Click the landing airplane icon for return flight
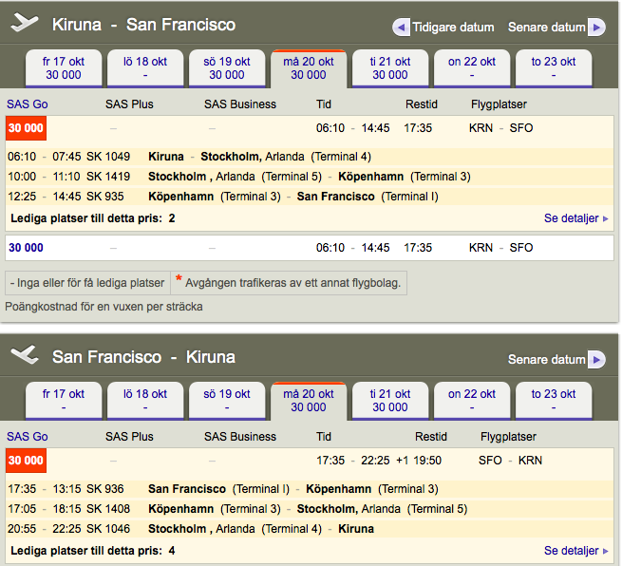622x566 pixels. coord(25,357)
